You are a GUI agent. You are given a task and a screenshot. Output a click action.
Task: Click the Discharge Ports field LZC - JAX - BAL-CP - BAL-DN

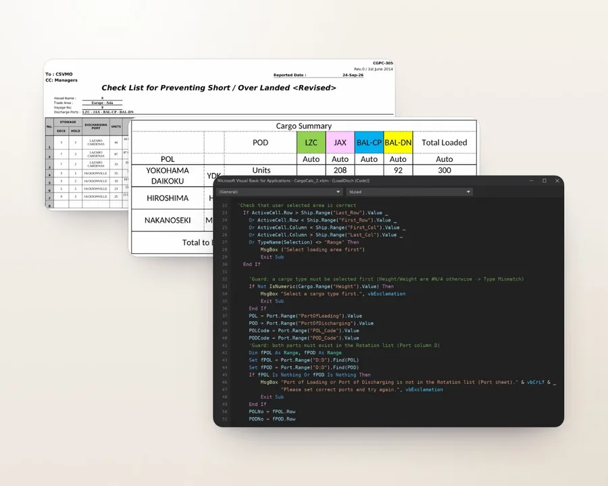(108, 112)
